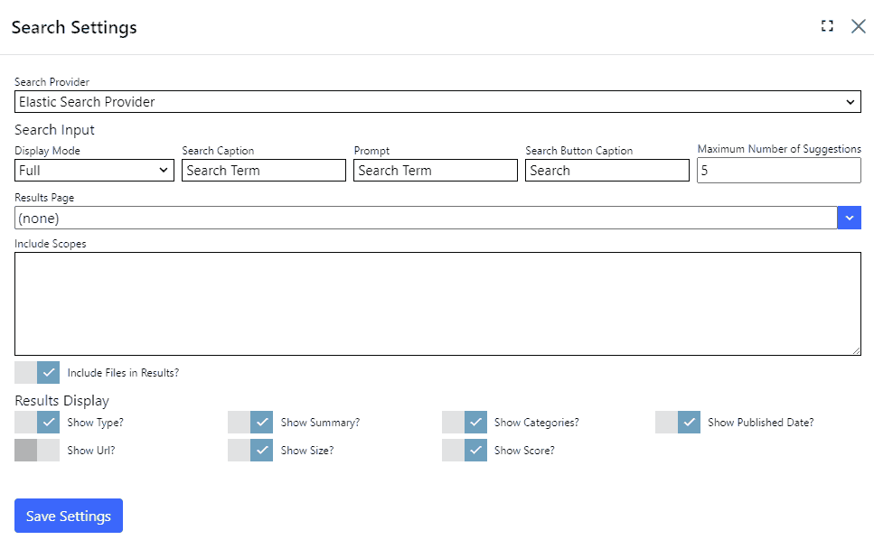Turn off the Show Size toggle
Viewport: 874px width, 540px height.
pyautogui.click(x=250, y=451)
